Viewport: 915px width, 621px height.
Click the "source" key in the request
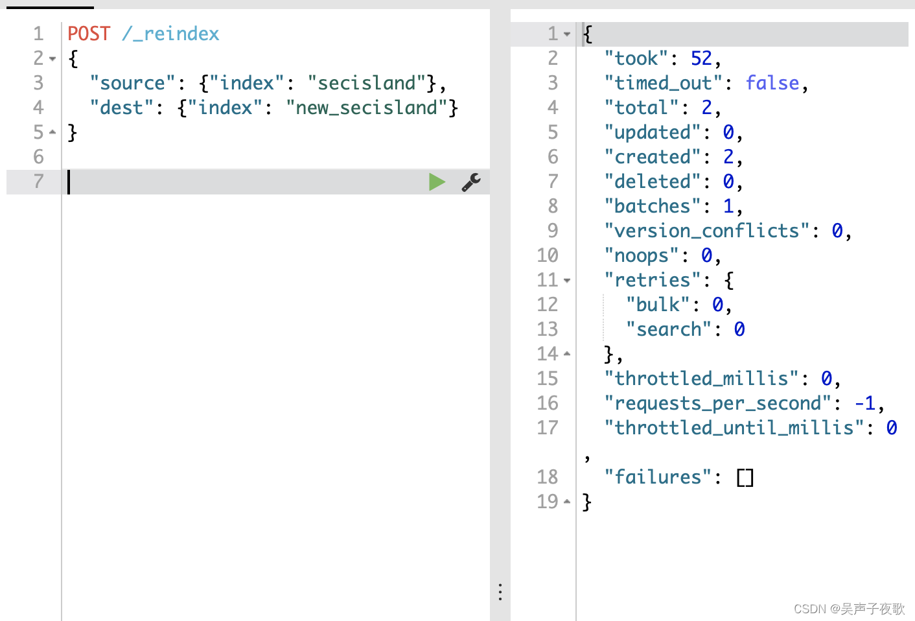[x=133, y=83]
